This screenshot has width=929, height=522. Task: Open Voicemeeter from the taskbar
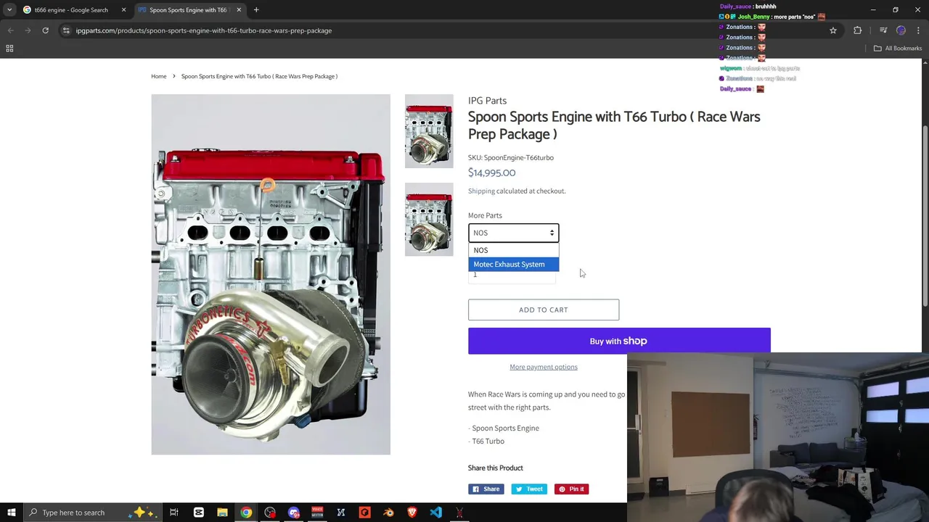[317, 513]
